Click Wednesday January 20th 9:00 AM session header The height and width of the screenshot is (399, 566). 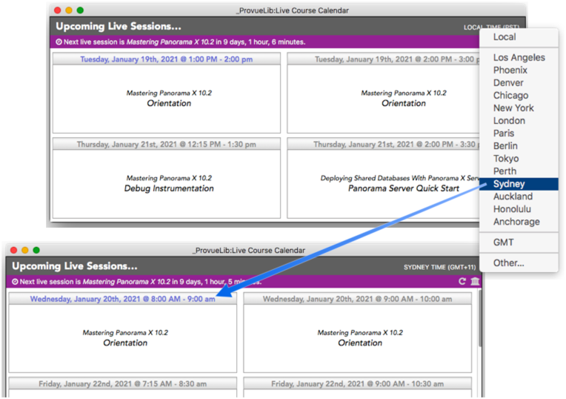coord(357,299)
